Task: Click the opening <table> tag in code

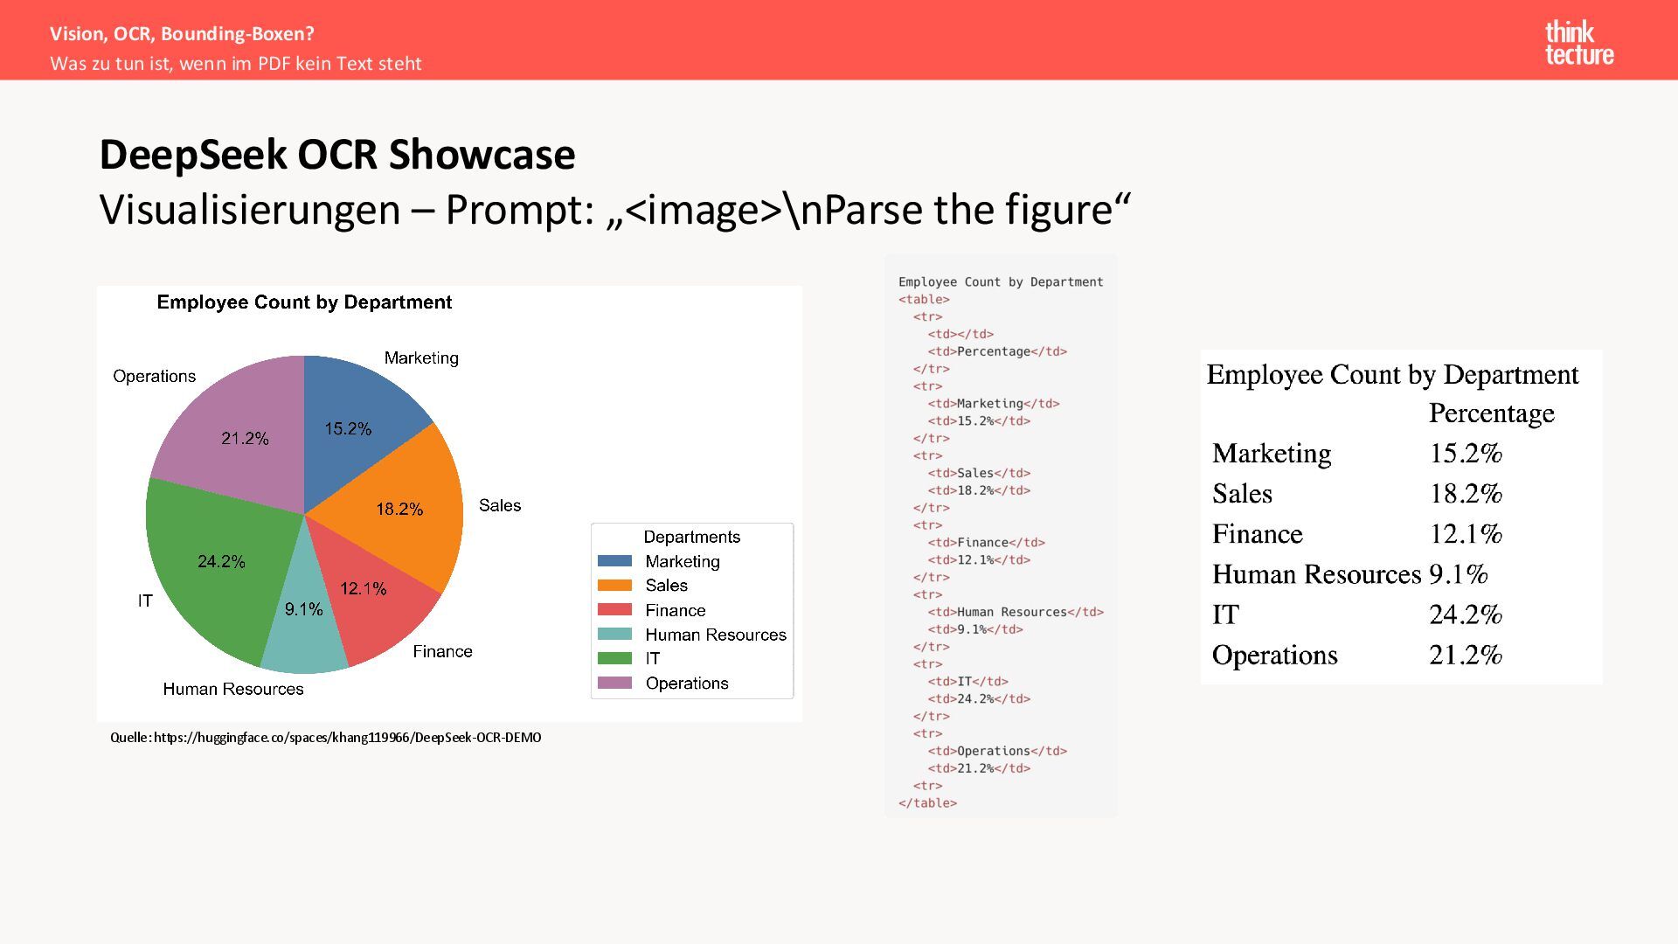Action: pos(924,300)
